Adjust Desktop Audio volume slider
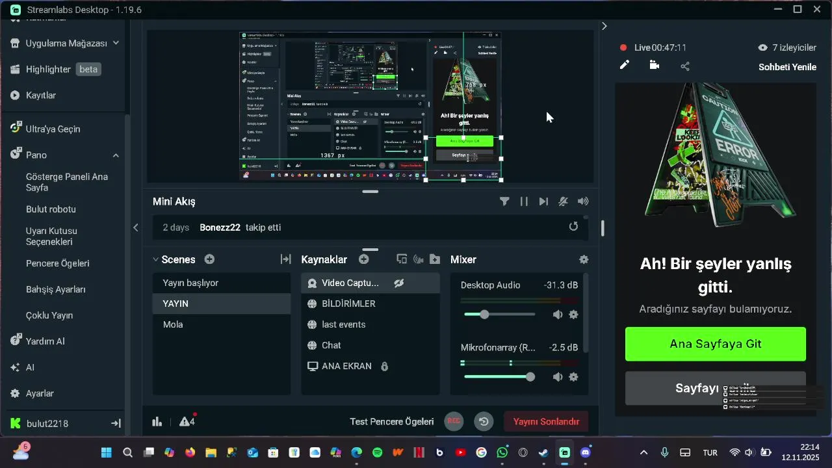832x468 pixels. click(500, 315)
